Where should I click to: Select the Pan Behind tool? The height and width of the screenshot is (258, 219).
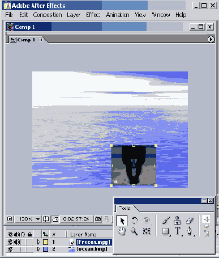147,231
